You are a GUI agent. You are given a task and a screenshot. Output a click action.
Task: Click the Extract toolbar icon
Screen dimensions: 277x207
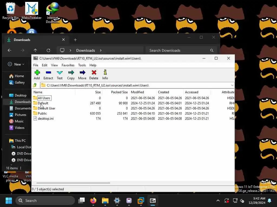tap(48, 75)
